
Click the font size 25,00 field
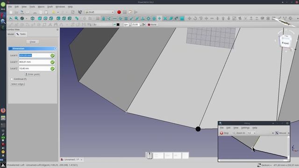(x=135, y=25)
